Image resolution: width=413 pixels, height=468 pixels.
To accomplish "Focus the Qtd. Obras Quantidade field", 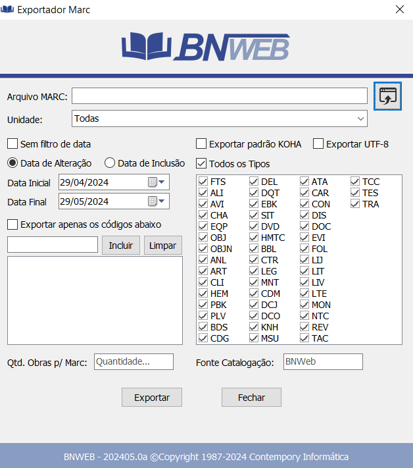I will 134,361.
